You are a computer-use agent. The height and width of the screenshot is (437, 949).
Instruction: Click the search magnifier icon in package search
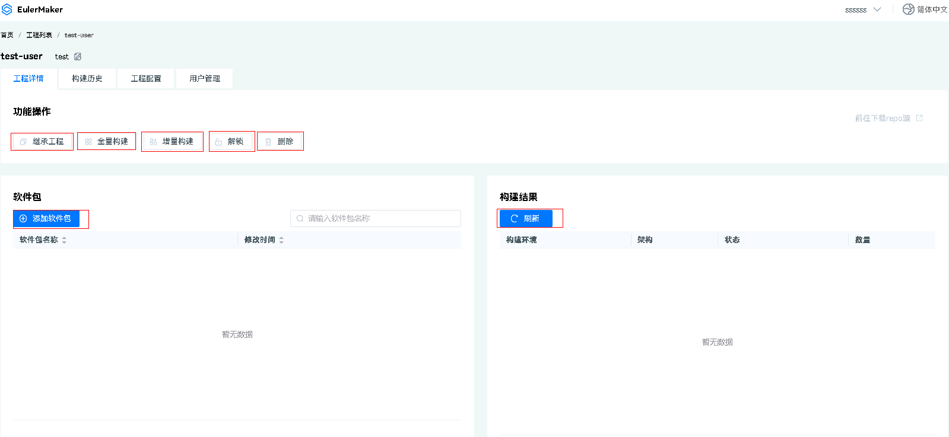pyautogui.click(x=300, y=219)
